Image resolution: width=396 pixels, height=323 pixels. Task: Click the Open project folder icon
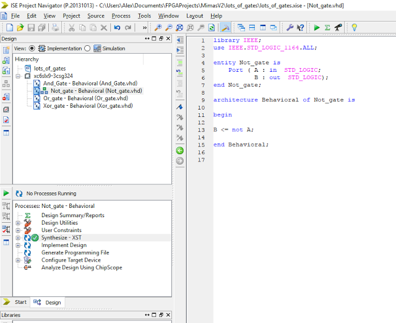(x=20, y=27)
